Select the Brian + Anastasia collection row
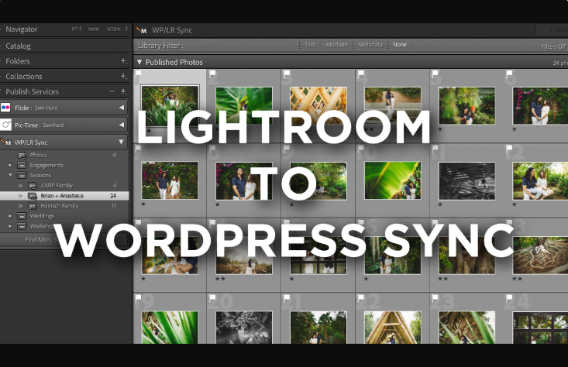 pyautogui.click(x=64, y=196)
